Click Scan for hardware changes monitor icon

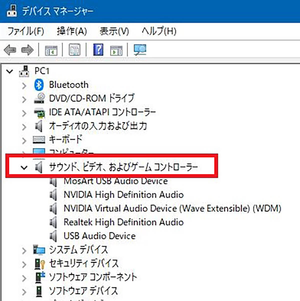pos(140,50)
